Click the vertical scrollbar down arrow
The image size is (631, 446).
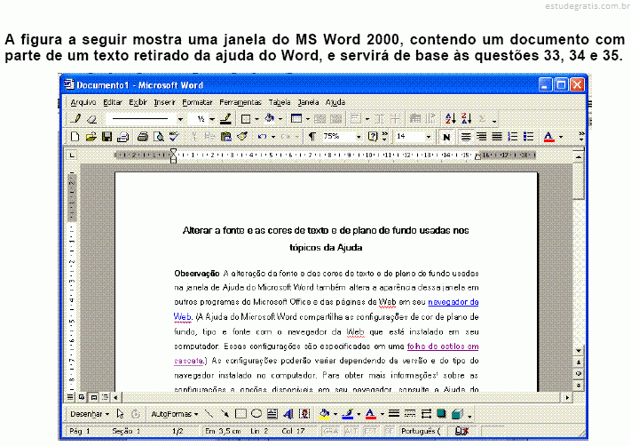tap(579, 351)
